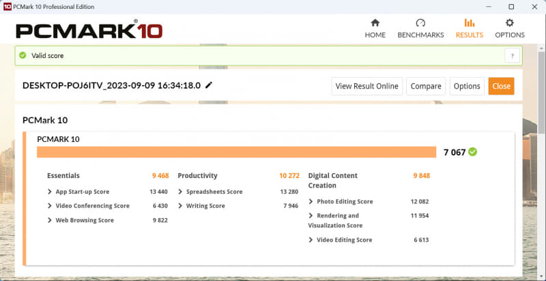Click the result name DESKTOP-POJ6ITV text
This screenshot has width=546, height=281.
point(111,85)
